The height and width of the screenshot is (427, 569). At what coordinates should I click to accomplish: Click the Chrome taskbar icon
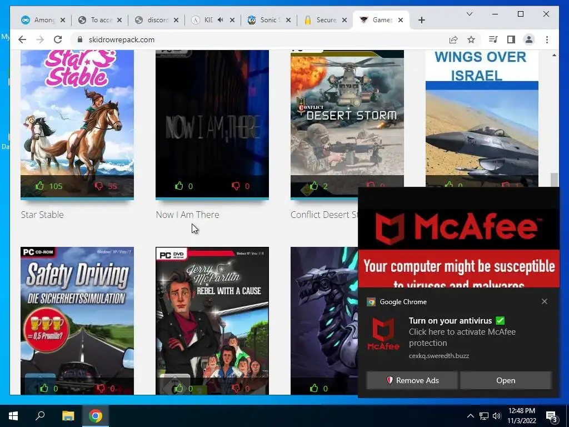pos(96,416)
